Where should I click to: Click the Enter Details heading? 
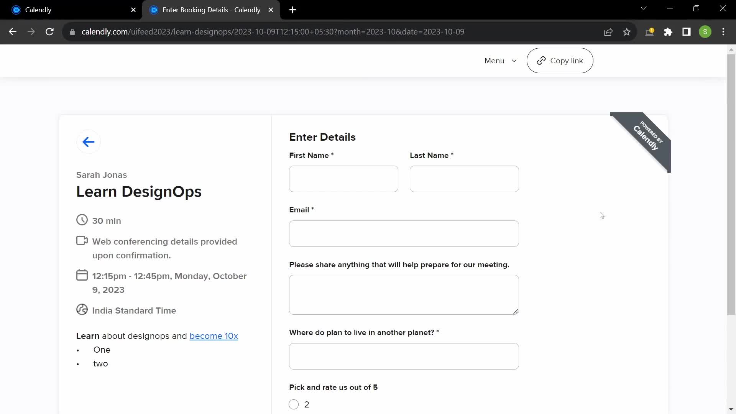[x=322, y=137]
